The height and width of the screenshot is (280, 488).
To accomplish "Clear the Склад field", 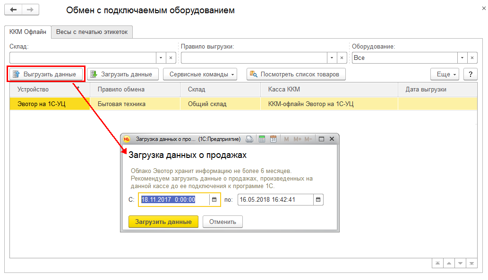I will [171, 58].
